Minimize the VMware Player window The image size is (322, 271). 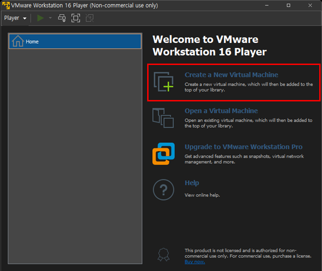click(x=267, y=6)
